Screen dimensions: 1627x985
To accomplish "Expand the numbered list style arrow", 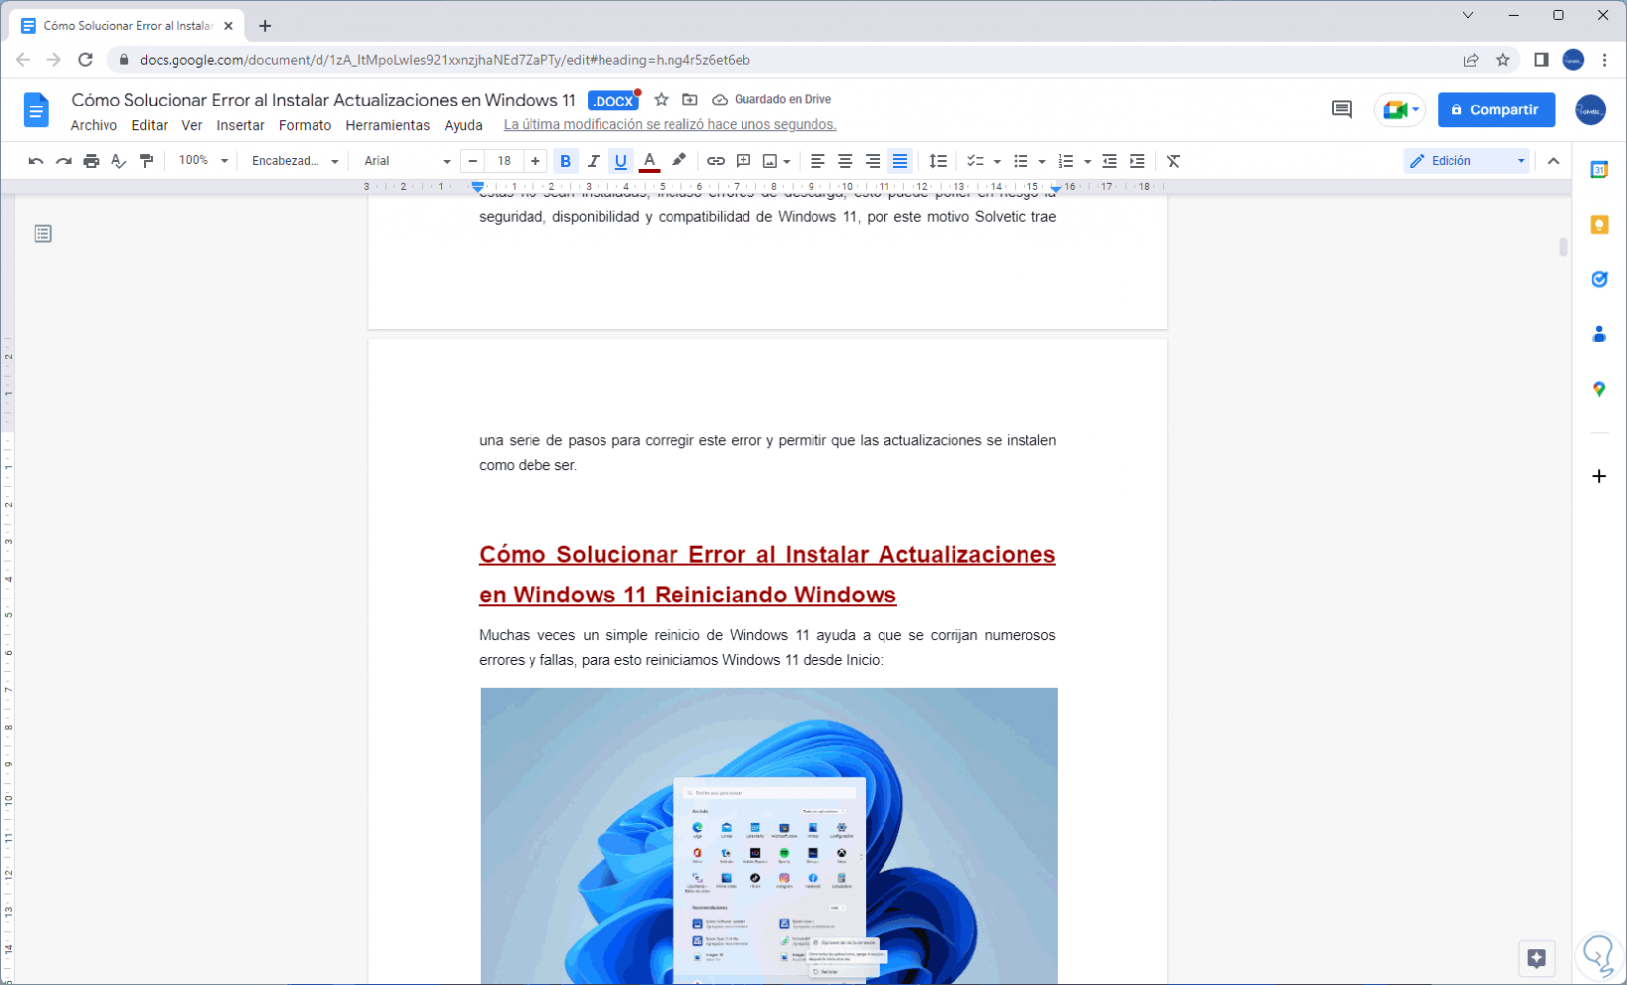I will (1087, 162).
